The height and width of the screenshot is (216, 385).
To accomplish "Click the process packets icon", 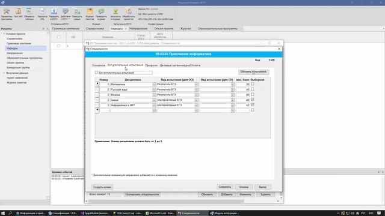I will (x=128, y=14).
